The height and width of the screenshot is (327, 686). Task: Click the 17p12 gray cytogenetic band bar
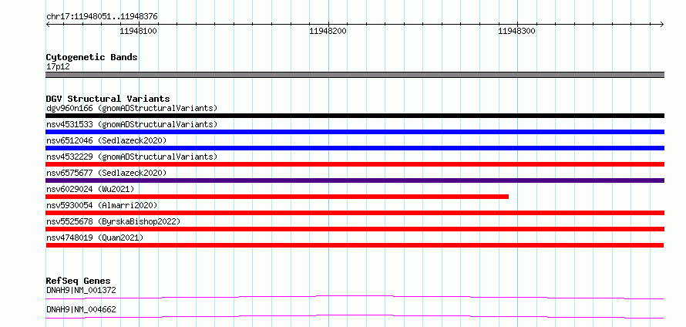355,75
